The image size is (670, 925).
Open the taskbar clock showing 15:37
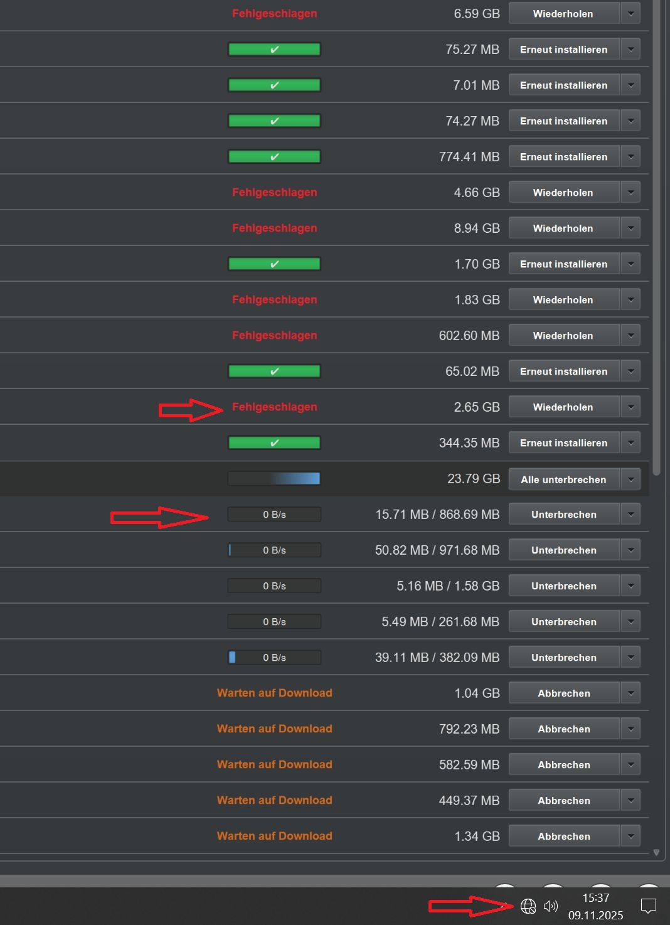[595, 906]
